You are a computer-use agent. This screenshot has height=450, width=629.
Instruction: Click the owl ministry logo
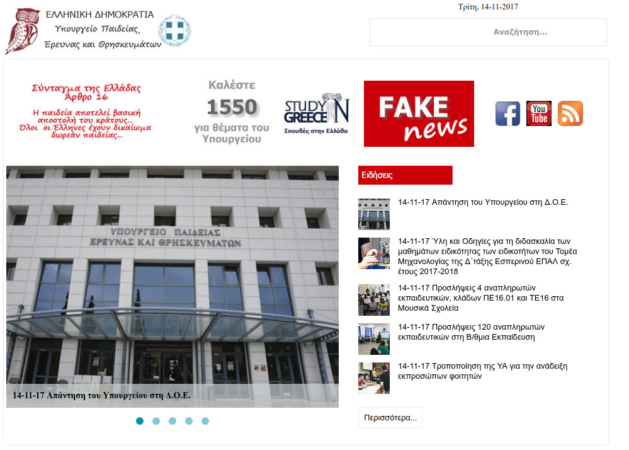coord(23,32)
